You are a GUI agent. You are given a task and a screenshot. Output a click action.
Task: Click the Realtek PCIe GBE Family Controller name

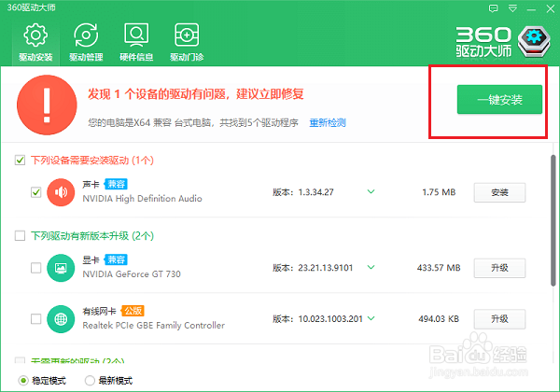[x=154, y=325]
